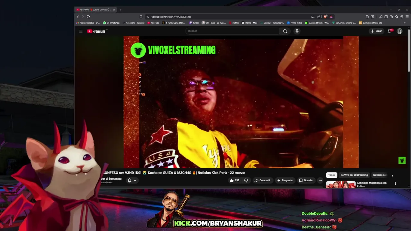This screenshot has width=411, height=231.
Task: Bookmark this page in address bar
Action: pos(141,17)
